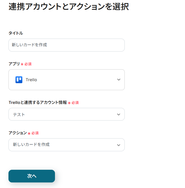This screenshot has width=185, height=188.
Task: Click the アクション field label
Action: 18,133
